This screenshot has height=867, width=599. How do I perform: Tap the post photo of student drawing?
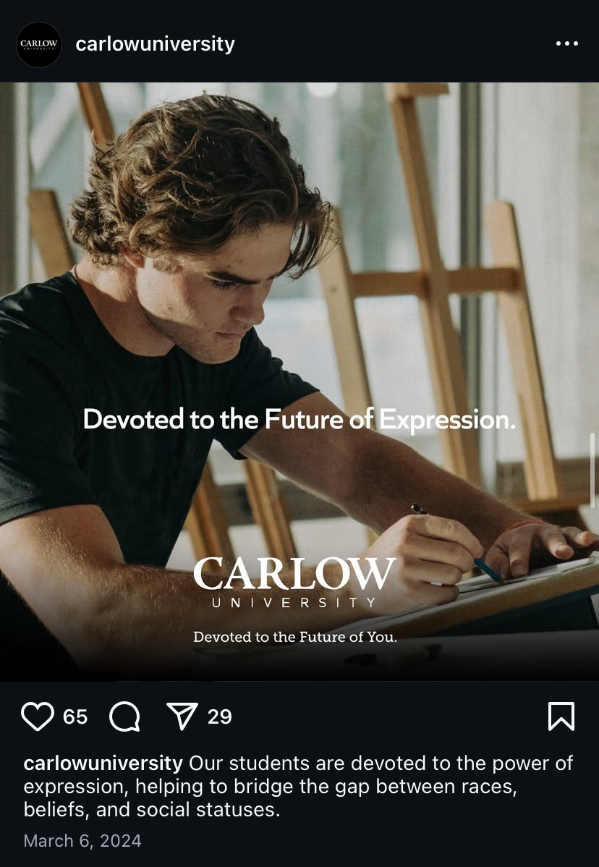[299, 381]
